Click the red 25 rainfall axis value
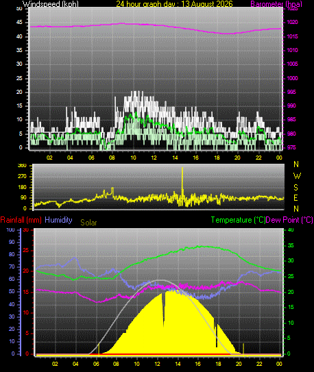Viewport: 314px width, 372px height. (x=26, y=251)
